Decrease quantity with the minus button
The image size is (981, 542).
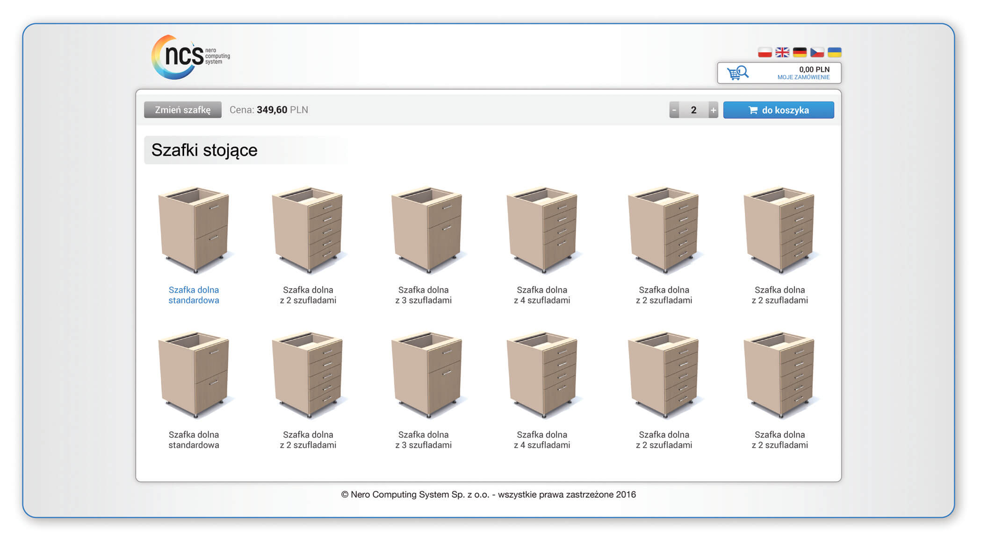click(x=674, y=110)
